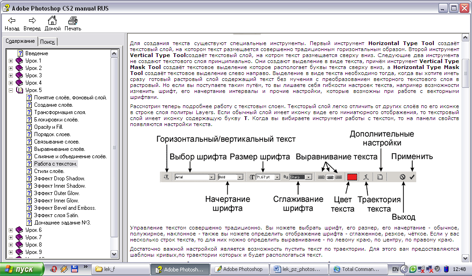Click the article pane scroll-up arrow
472x276 pixels.
[466, 38]
